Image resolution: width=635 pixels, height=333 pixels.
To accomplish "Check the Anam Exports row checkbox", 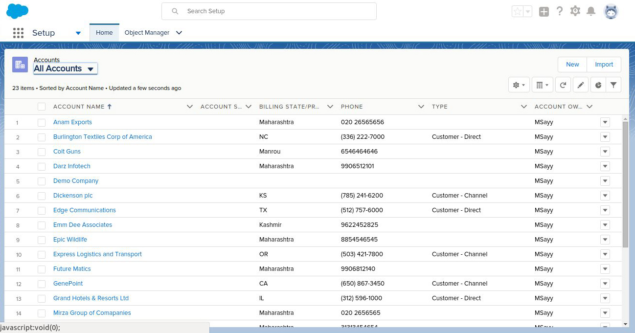I will pyautogui.click(x=42, y=122).
